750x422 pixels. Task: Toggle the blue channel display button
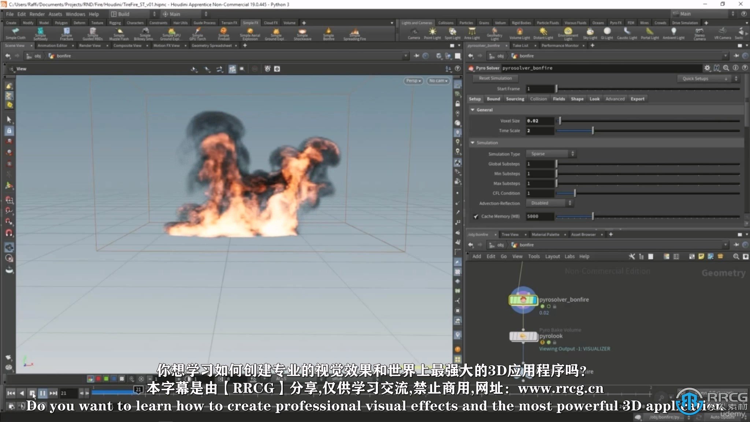tap(114, 379)
